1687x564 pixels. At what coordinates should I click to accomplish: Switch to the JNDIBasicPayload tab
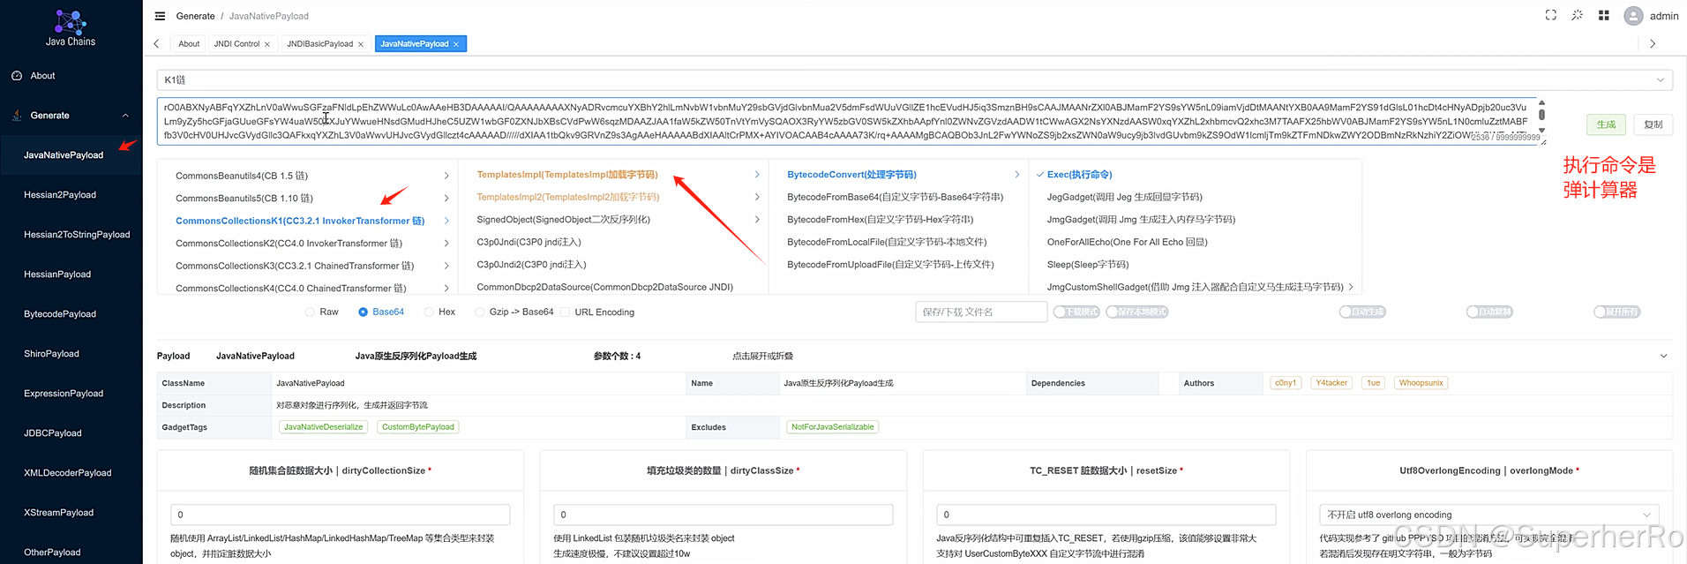point(319,44)
